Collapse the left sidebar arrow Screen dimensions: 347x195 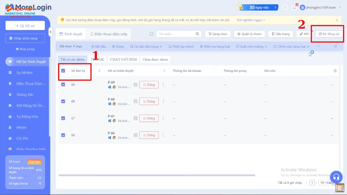point(50,32)
